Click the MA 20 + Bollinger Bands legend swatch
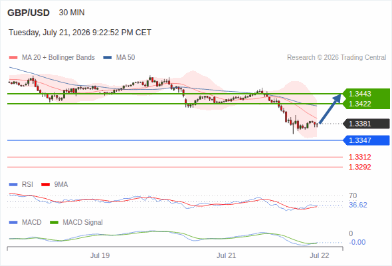392x266 pixels. [13, 58]
